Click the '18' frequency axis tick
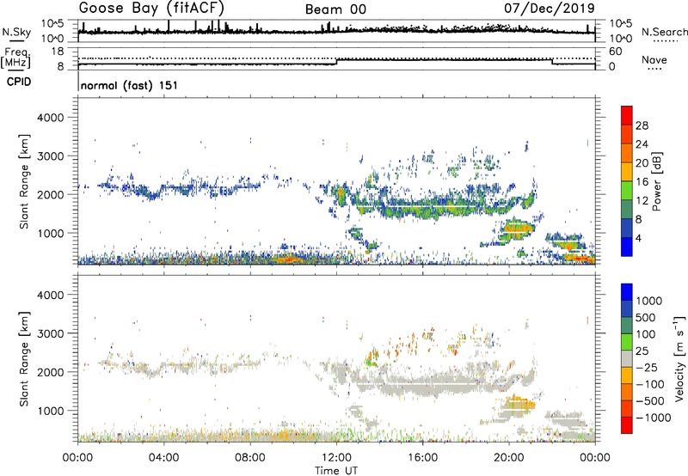The height and width of the screenshot is (476, 688). click(58, 52)
